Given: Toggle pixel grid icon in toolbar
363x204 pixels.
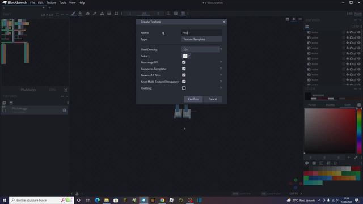Looking at the screenshot, I should pos(183,14).
